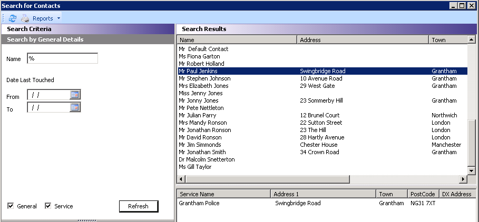This screenshot has width=479, height=222.
Task: Select the Mr Stephen Johnson row
Action: click(x=322, y=78)
